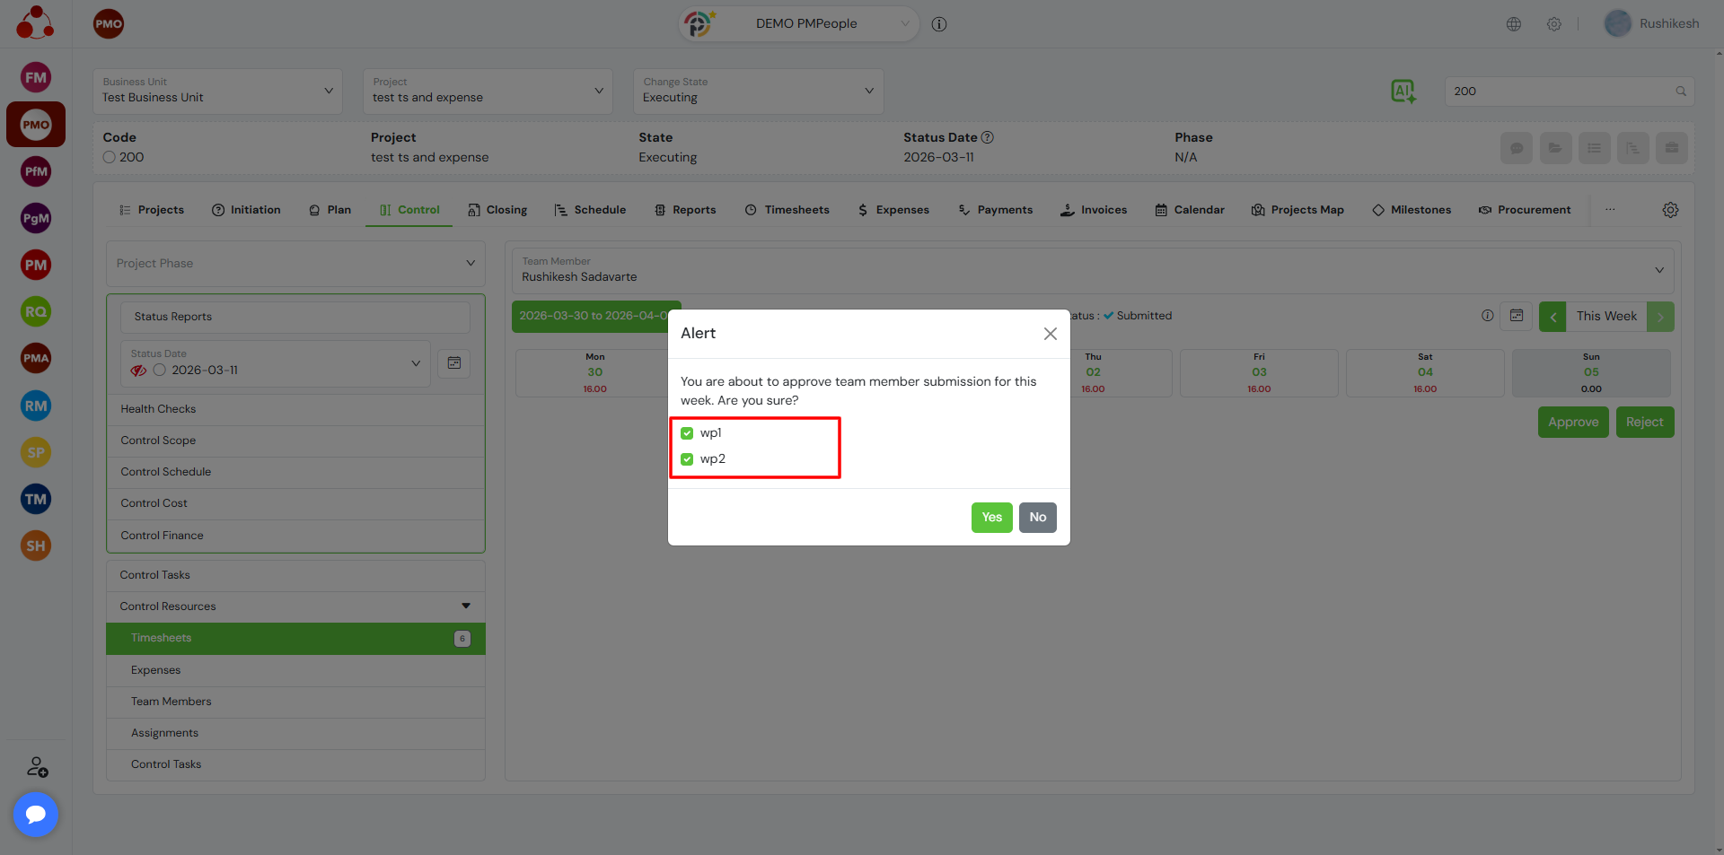Open the Invoices tab
Viewport: 1724px width, 855px height.
coord(1094,210)
